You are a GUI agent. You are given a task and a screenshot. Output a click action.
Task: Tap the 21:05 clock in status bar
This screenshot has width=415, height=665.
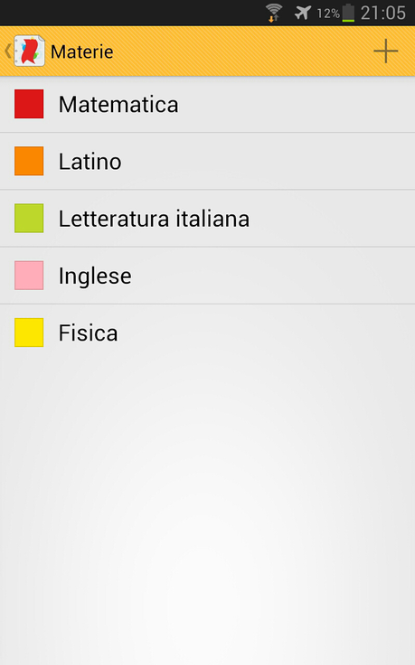[x=383, y=13]
